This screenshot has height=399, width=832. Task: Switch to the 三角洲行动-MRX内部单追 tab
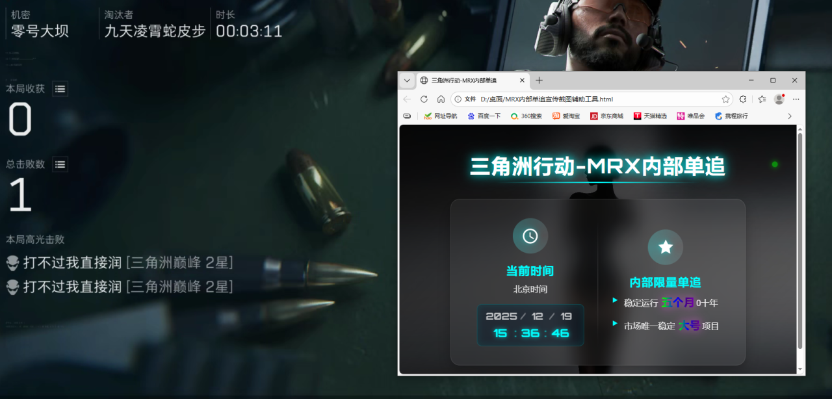[x=463, y=80]
